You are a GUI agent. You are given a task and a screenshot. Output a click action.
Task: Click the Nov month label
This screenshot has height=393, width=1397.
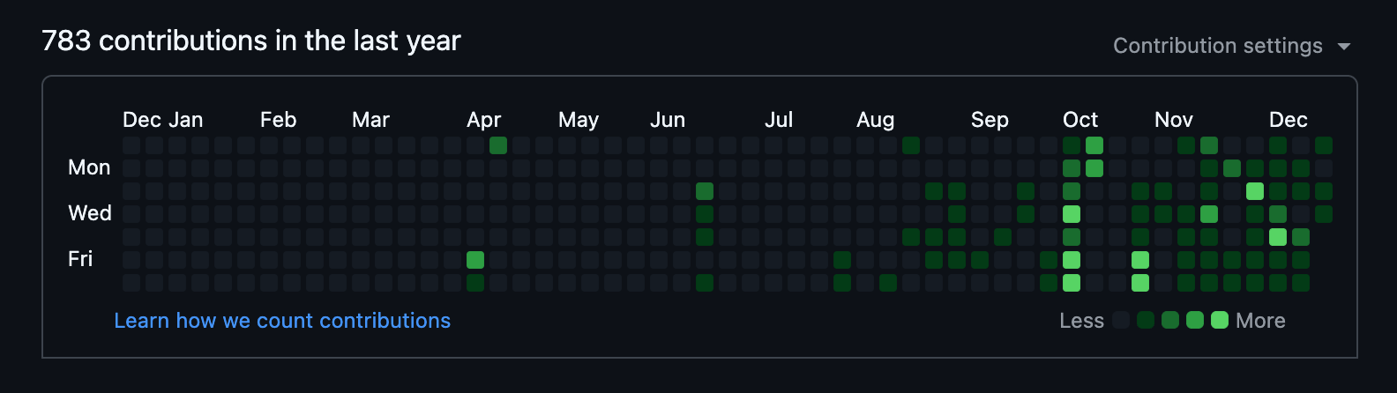tap(1174, 120)
